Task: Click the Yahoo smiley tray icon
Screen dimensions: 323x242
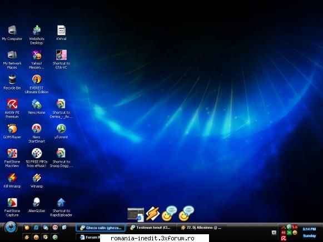Action: pos(295,233)
